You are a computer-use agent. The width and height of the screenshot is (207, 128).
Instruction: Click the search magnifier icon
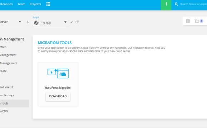click(176, 4)
